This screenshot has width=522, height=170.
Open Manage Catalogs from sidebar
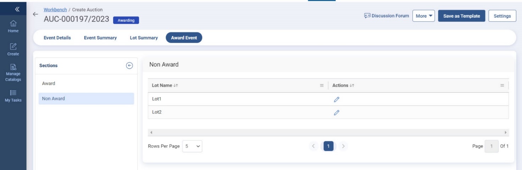(x=13, y=72)
